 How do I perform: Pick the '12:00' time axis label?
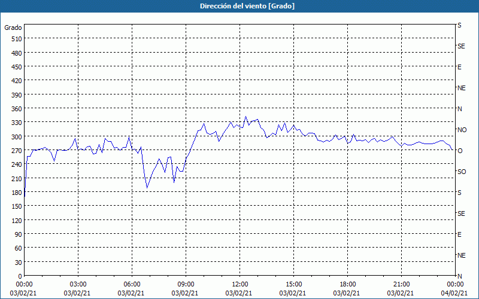pyautogui.click(x=240, y=285)
